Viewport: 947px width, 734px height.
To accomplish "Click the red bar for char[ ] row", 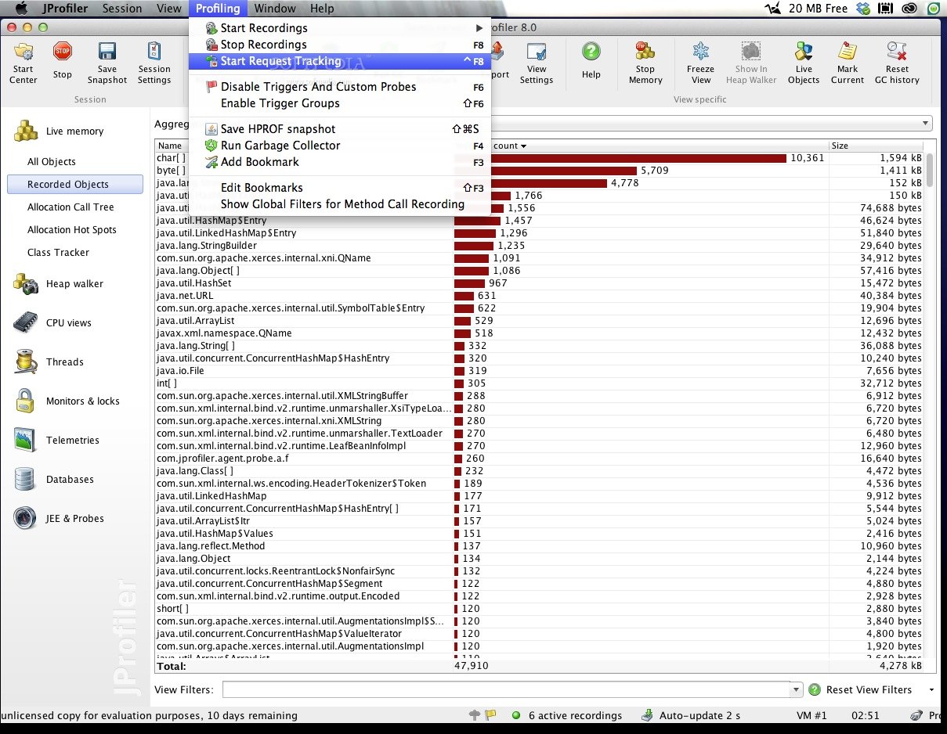I will (x=638, y=158).
